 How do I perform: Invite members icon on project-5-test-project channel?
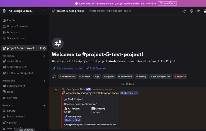41,48
